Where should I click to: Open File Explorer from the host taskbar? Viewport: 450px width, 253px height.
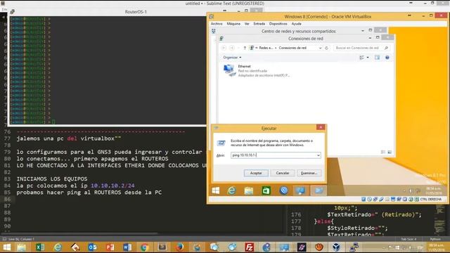point(22,247)
